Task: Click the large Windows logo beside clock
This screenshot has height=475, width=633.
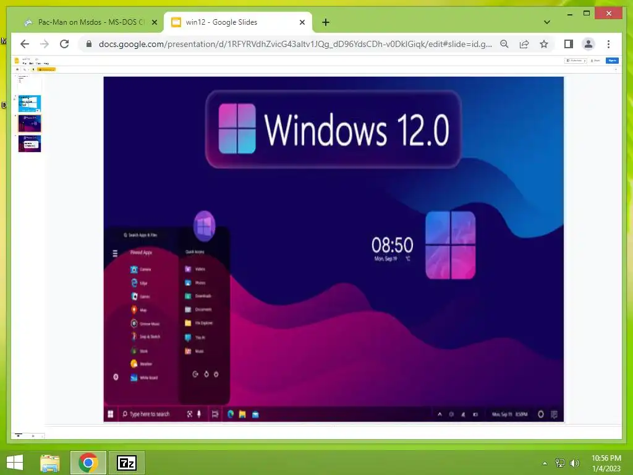Action: (x=451, y=245)
